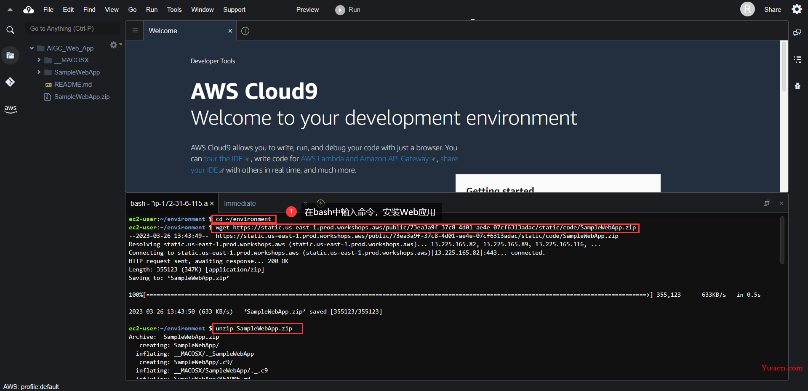The width and height of the screenshot is (808, 391).
Task: Open the Find menu
Action: [x=89, y=9]
